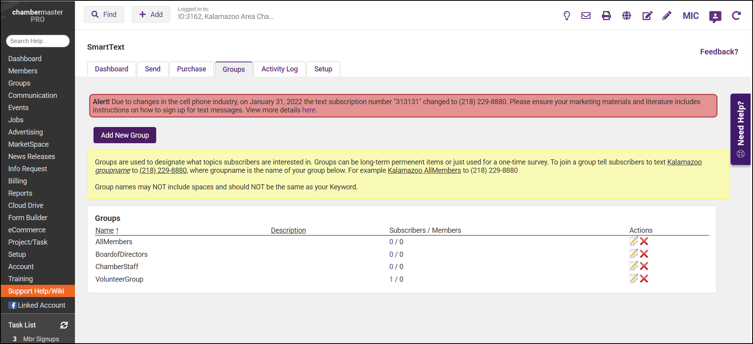Click the printer icon in the header
753x344 pixels.
click(606, 16)
